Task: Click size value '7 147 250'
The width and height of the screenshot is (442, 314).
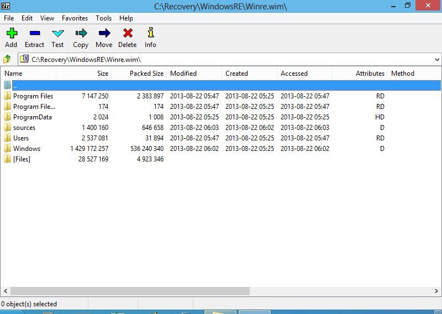Action: coord(95,96)
